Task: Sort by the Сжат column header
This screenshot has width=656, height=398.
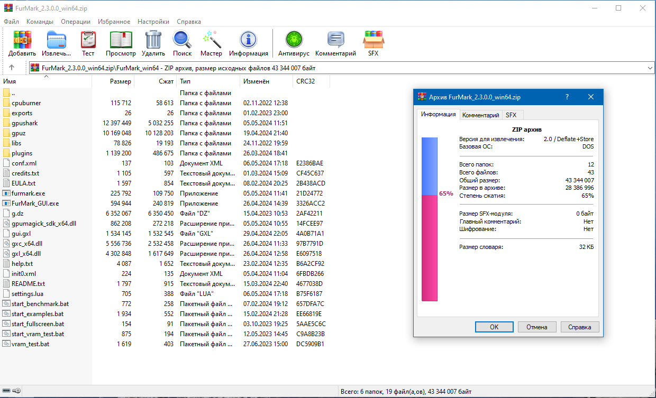Action: coord(155,81)
